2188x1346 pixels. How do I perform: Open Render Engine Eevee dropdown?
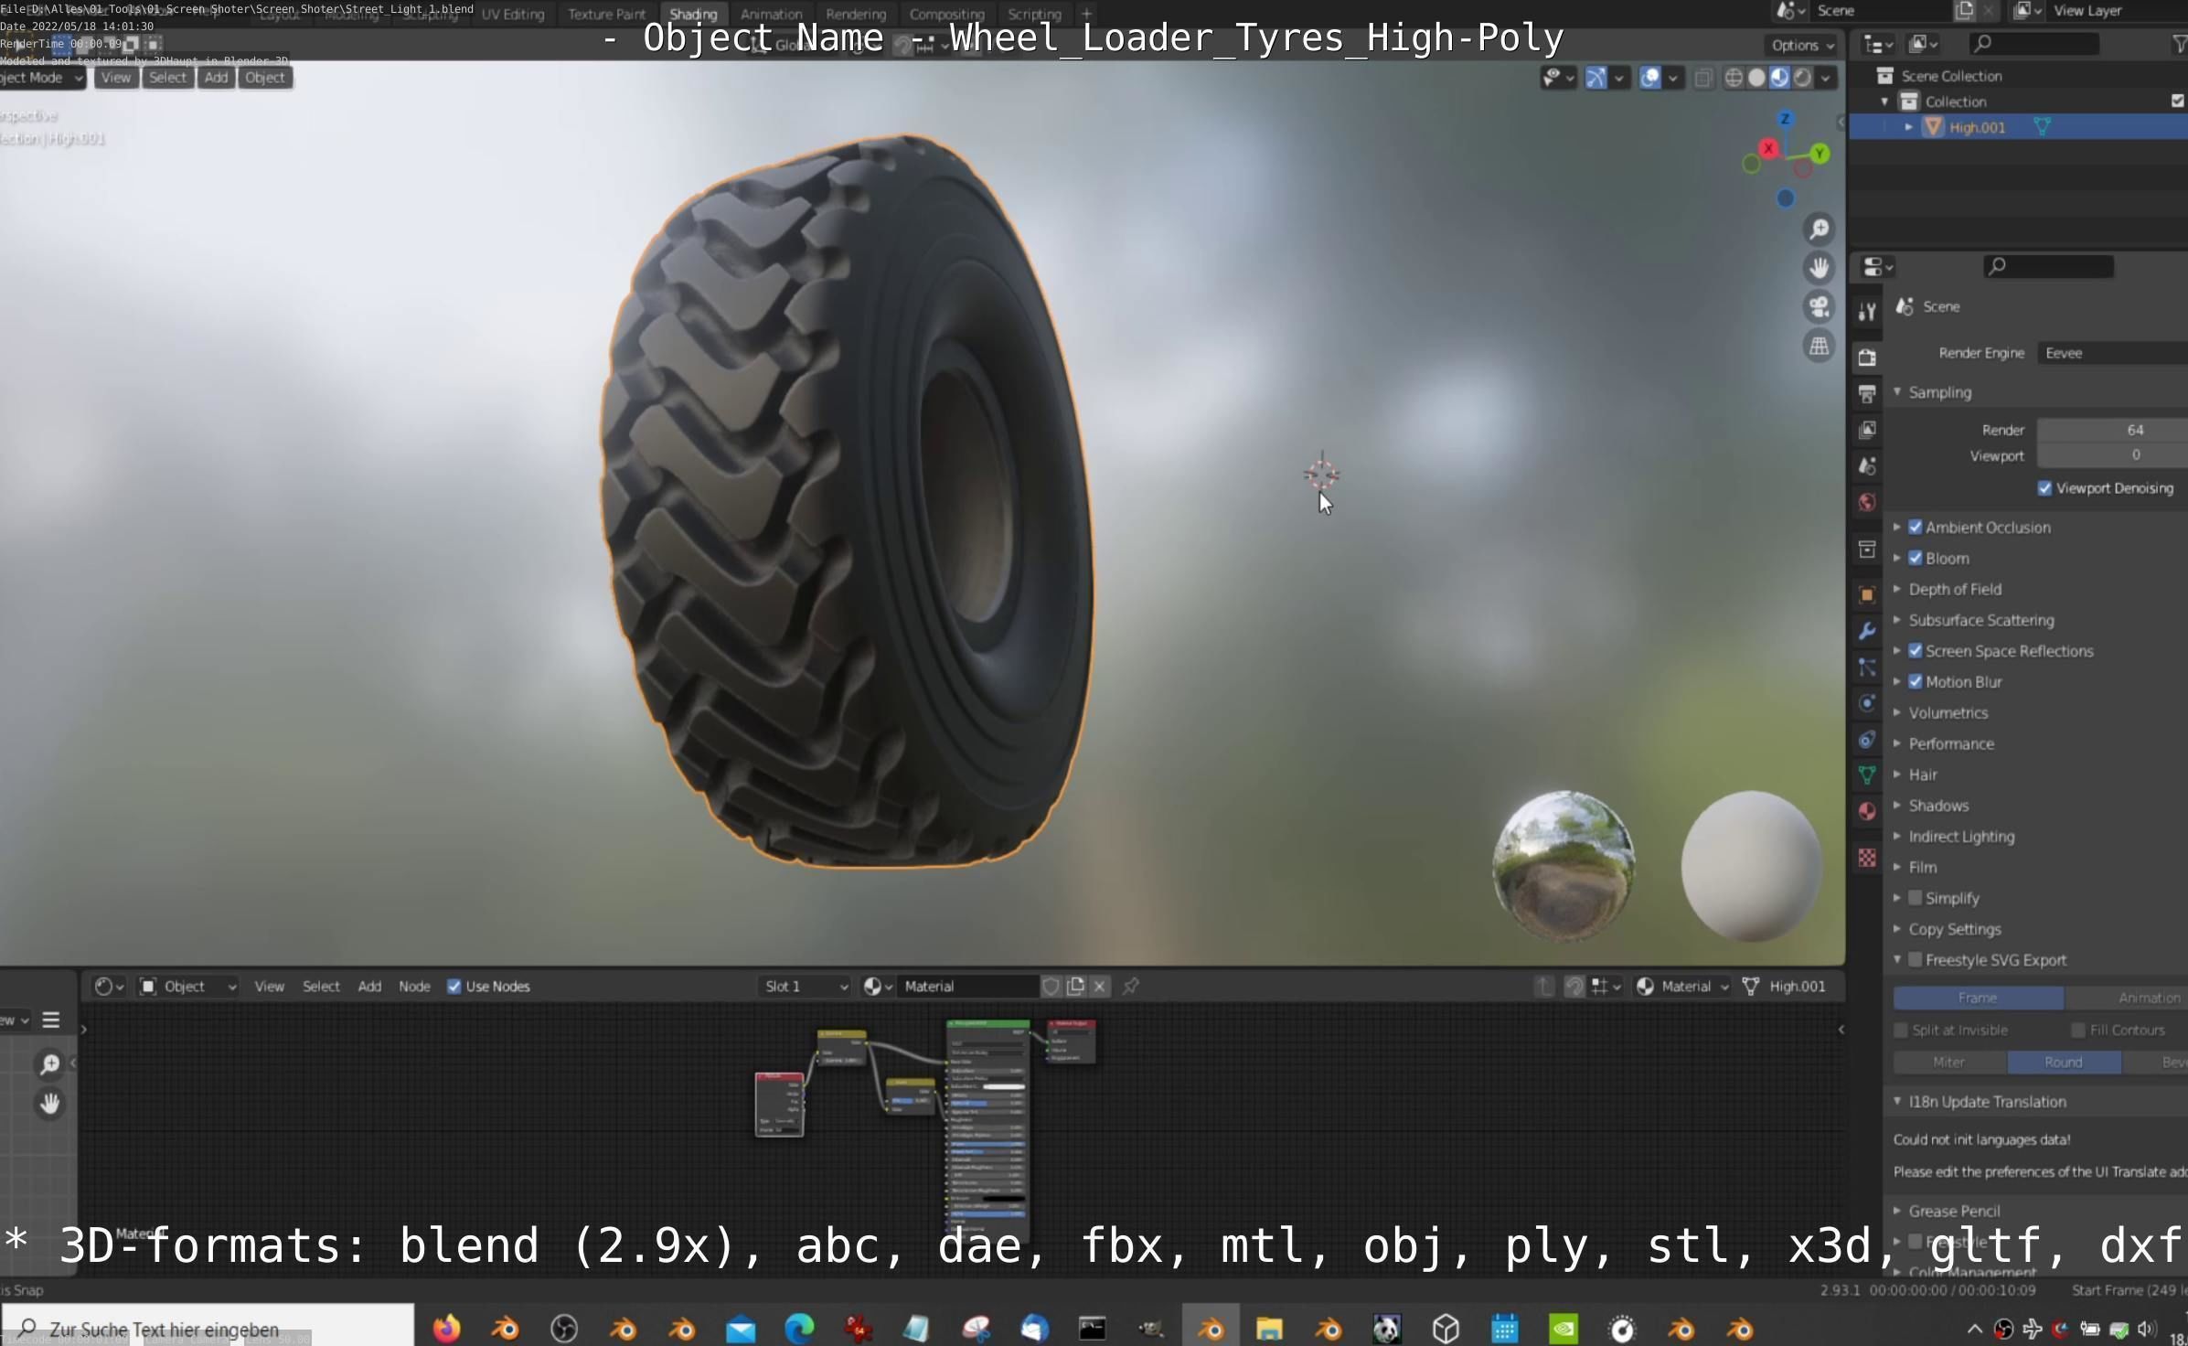[x=2111, y=353]
